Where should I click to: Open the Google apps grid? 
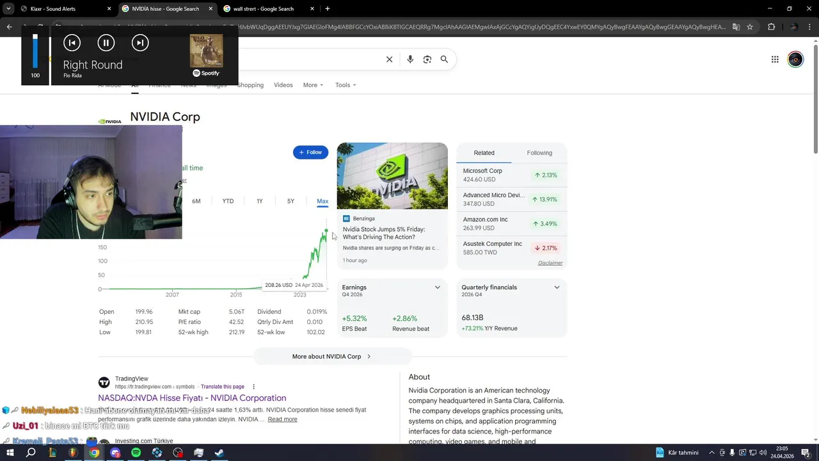click(x=775, y=60)
